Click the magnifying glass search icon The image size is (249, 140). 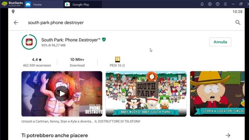tap(238, 23)
